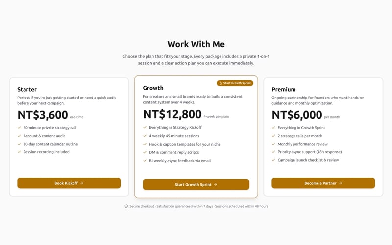The image size is (392, 245).
Task: Click the Start Growth Sprint button
Action: click(x=196, y=185)
